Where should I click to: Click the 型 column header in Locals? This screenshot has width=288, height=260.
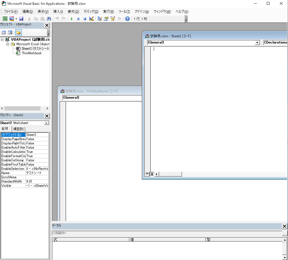point(244,239)
